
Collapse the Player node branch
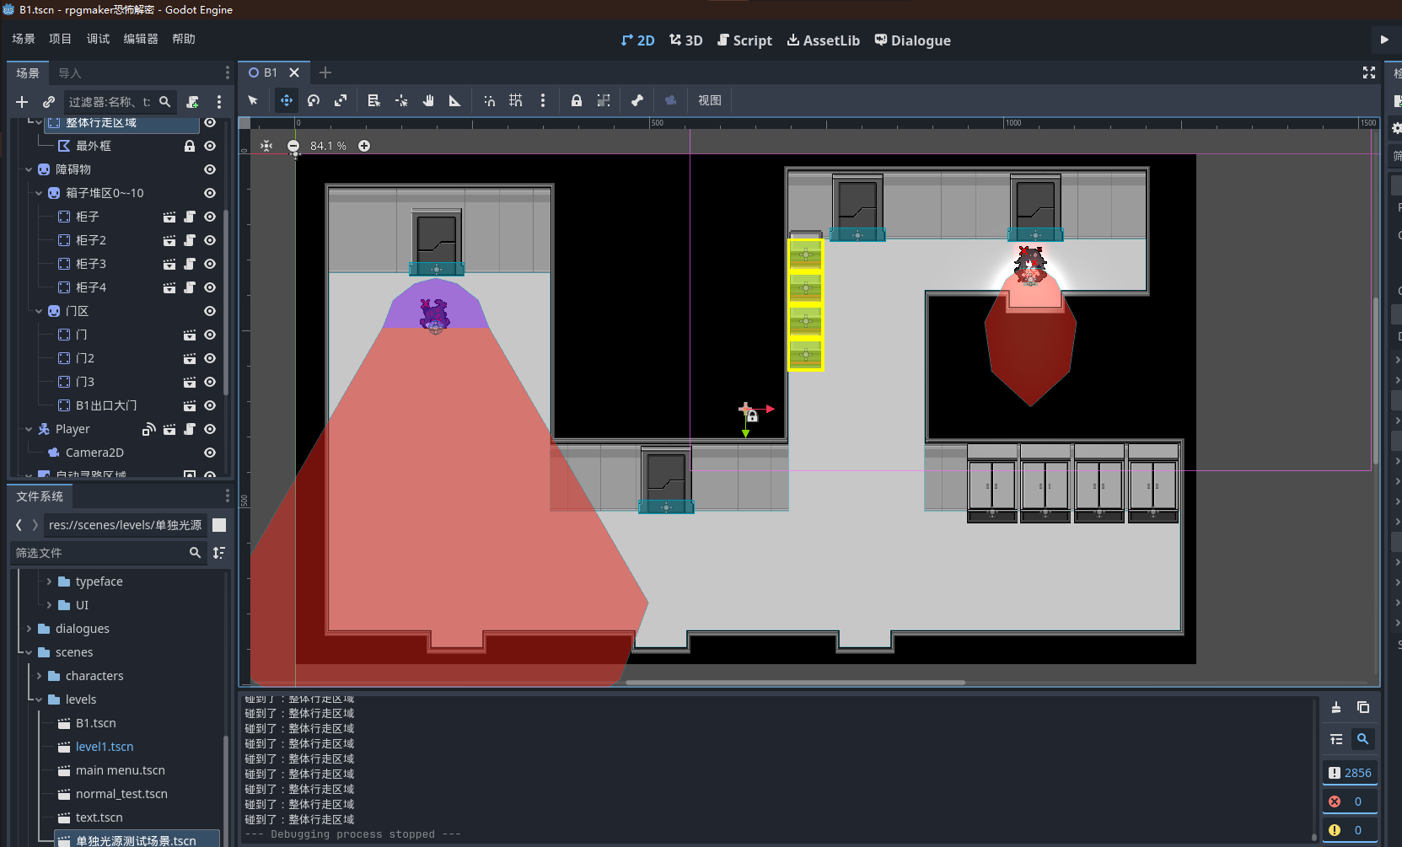click(x=29, y=429)
